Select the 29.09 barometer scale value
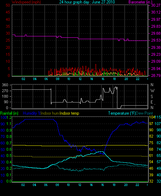The image size is (161, 196). [156, 61]
